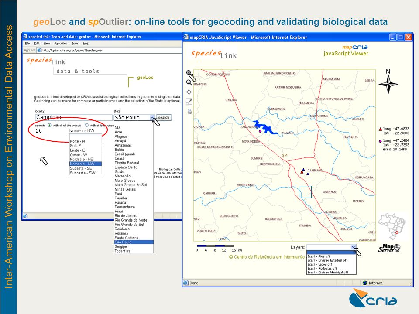Select Minas Gerais in state list
This screenshot has width=419, height=314.
coord(134,189)
